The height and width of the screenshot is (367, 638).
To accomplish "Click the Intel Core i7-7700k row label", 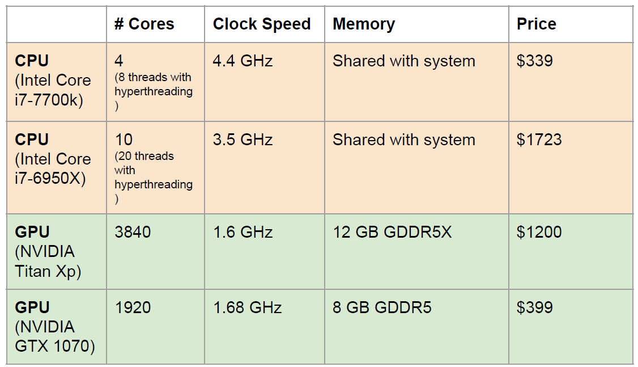I will tap(53, 81).
